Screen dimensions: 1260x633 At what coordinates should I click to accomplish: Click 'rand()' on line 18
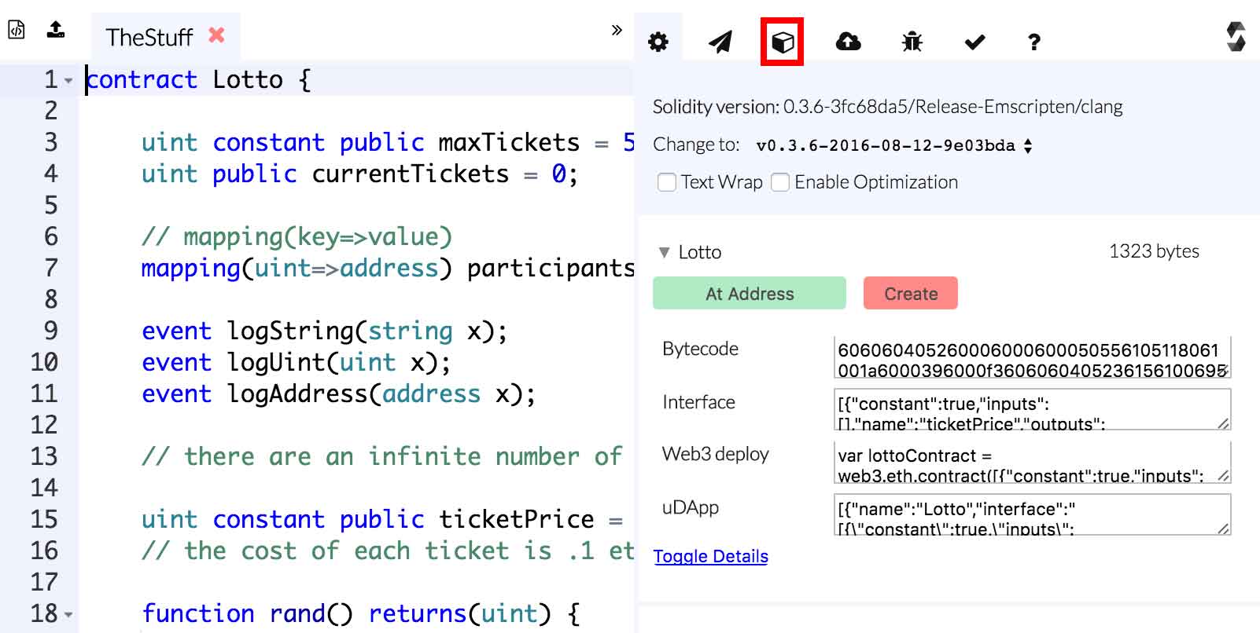pos(311,613)
